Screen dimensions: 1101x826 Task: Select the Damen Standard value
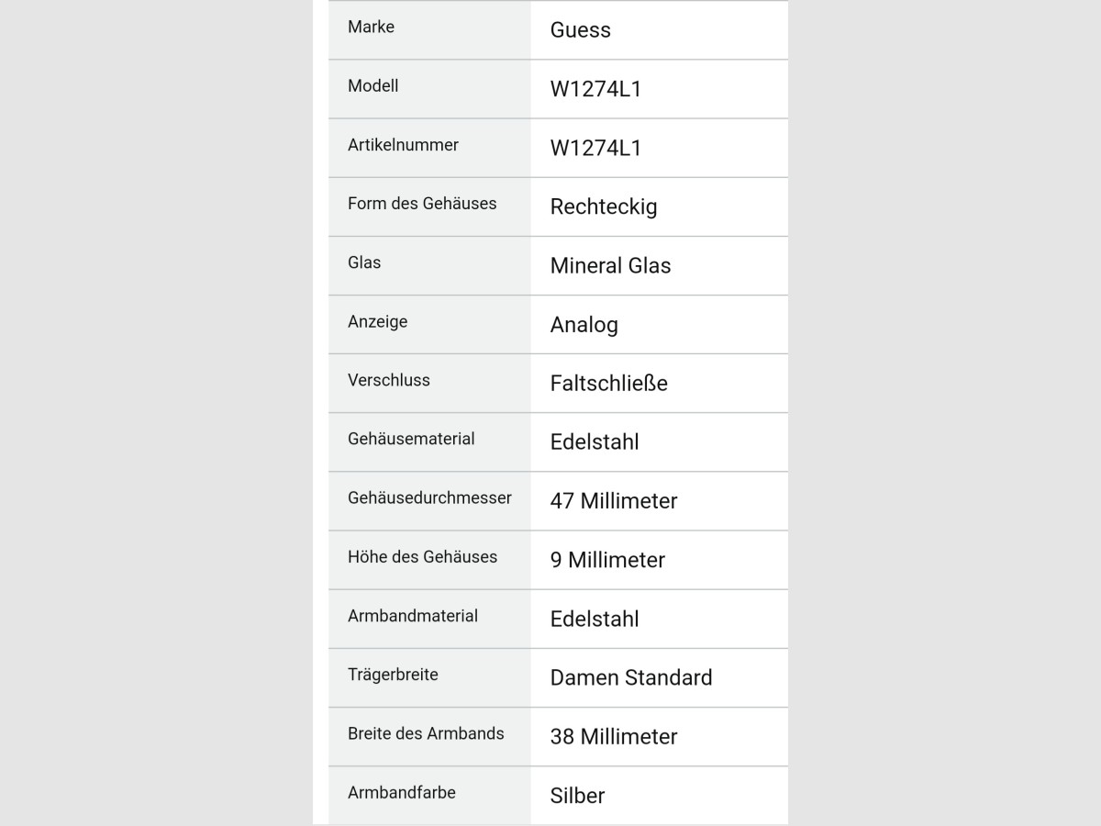tap(631, 677)
